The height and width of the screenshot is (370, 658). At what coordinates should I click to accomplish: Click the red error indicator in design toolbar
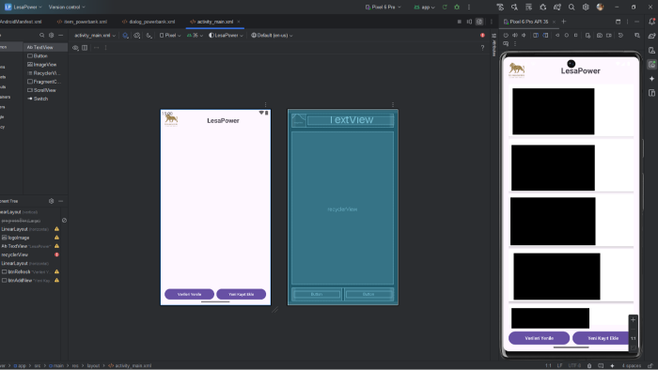tap(482, 35)
